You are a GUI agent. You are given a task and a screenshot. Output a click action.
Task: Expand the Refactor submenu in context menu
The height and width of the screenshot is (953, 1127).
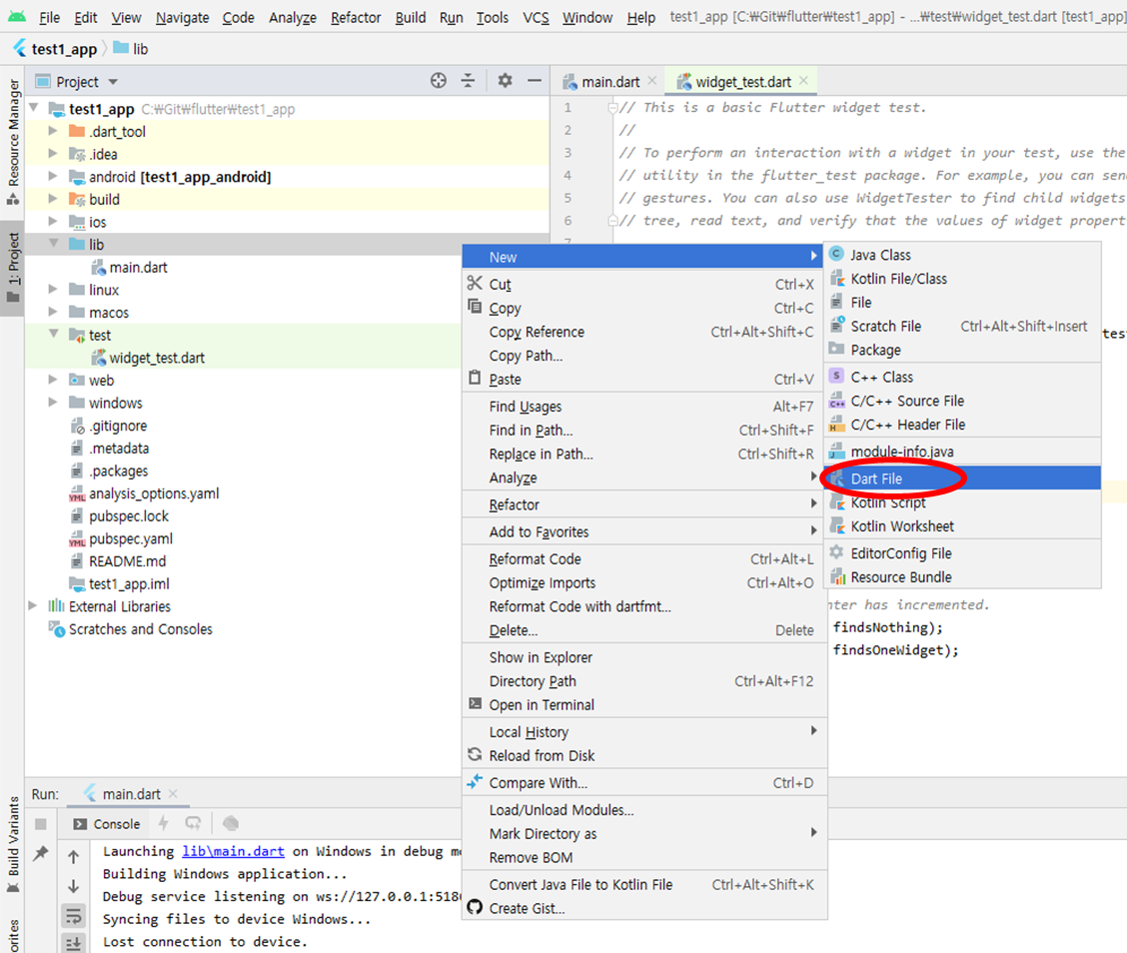644,504
